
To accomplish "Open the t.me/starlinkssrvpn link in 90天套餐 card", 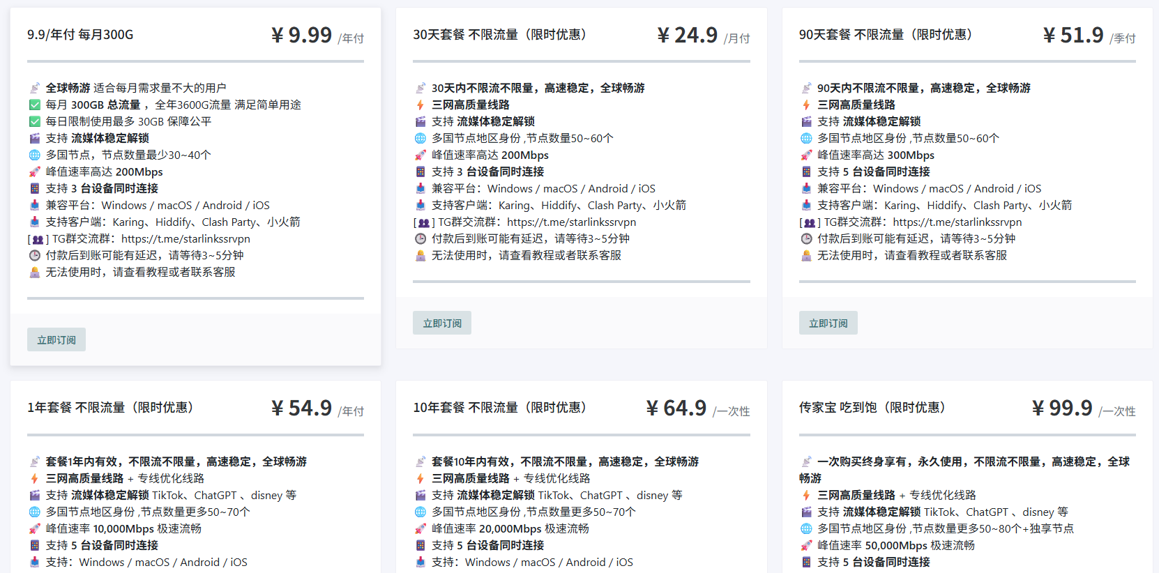I will tap(957, 222).
